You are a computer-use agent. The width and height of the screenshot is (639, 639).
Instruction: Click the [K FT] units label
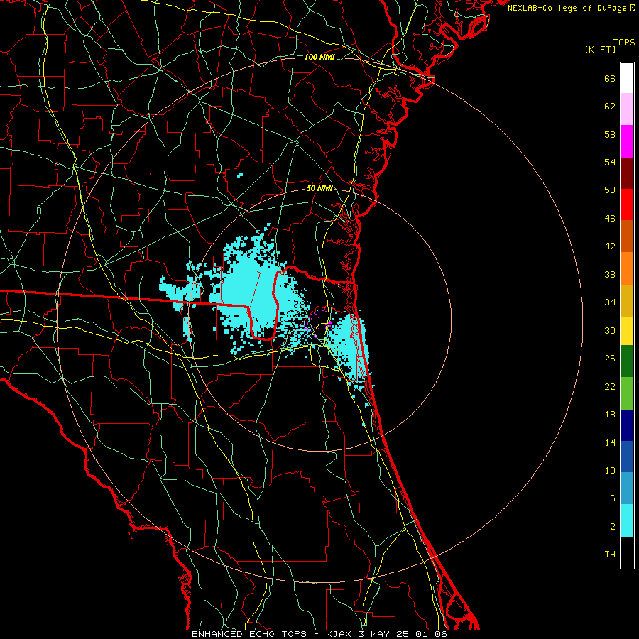pyautogui.click(x=600, y=49)
